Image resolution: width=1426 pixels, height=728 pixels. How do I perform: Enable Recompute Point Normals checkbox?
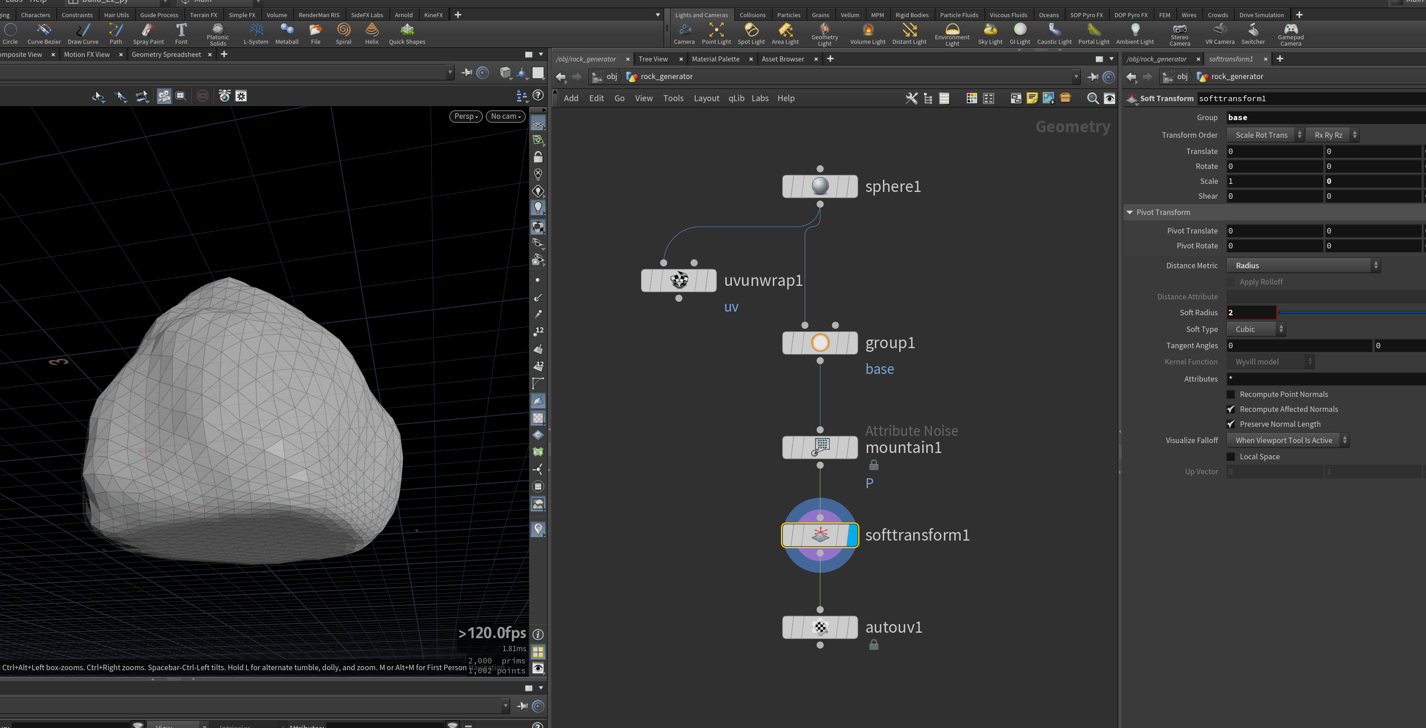1231,394
